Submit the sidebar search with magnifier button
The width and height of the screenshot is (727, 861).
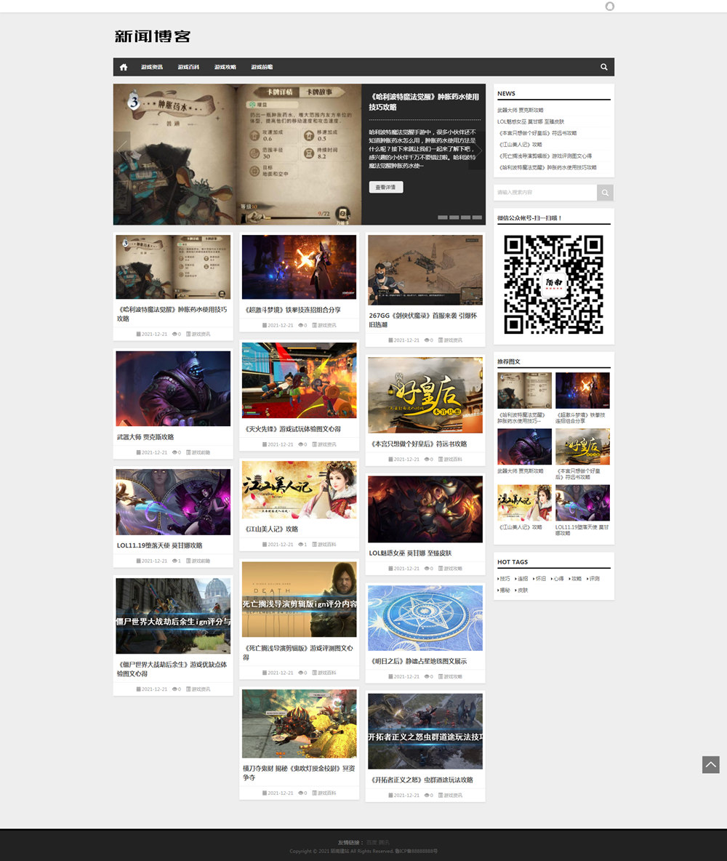coord(605,193)
